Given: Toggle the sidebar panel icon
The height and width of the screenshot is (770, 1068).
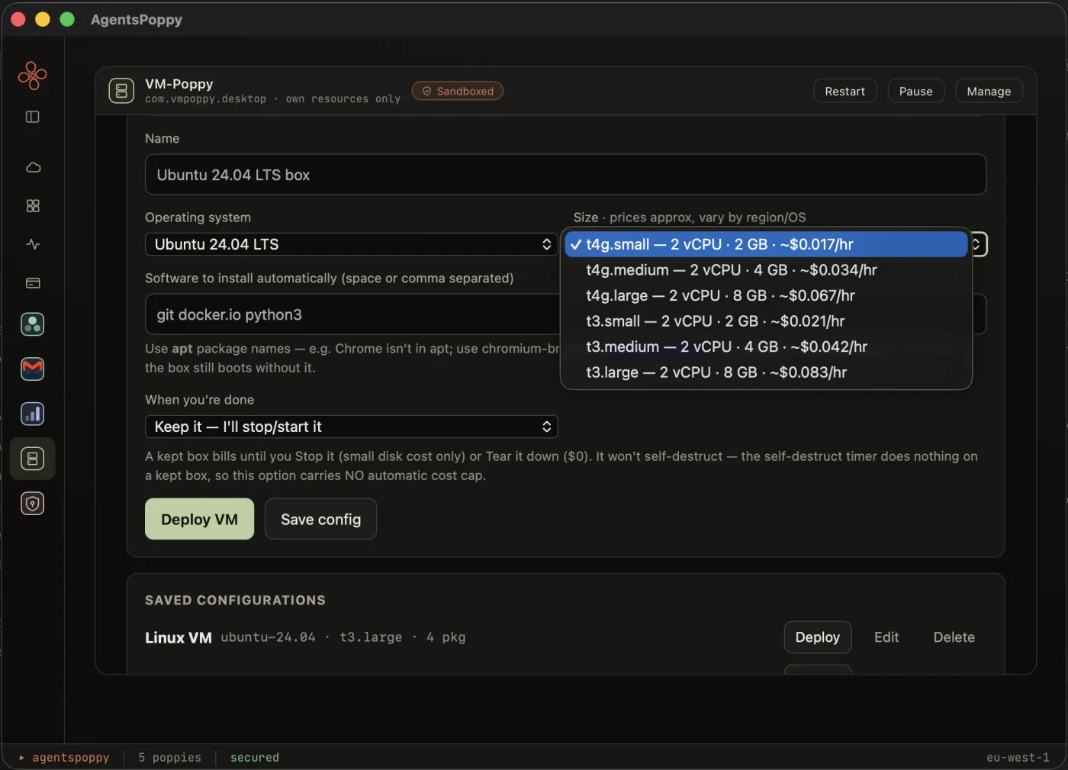Looking at the screenshot, I should tap(32, 117).
